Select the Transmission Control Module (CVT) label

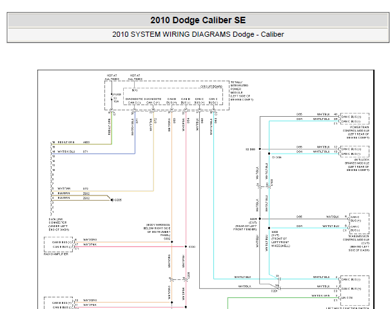pyautogui.click(x=356, y=243)
